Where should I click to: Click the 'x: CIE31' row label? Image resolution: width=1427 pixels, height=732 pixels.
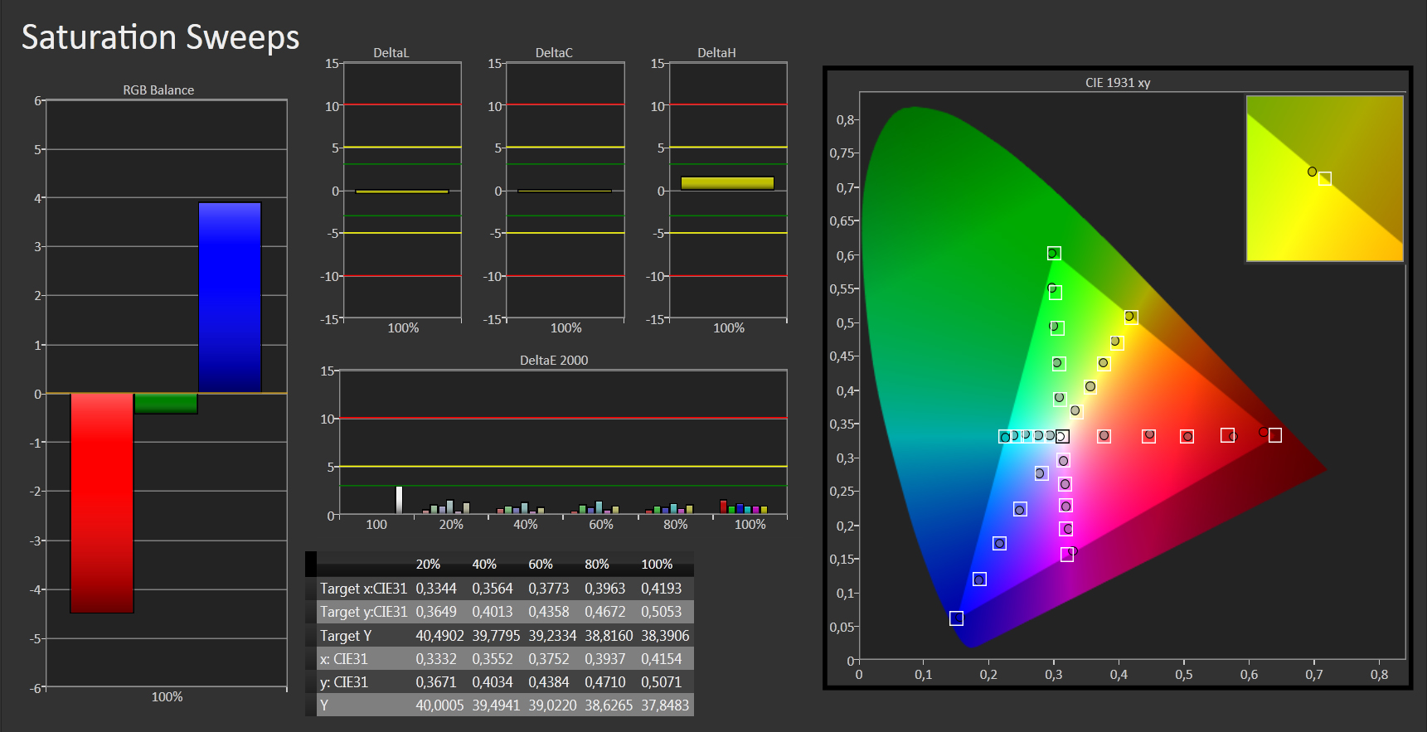[x=344, y=659]
